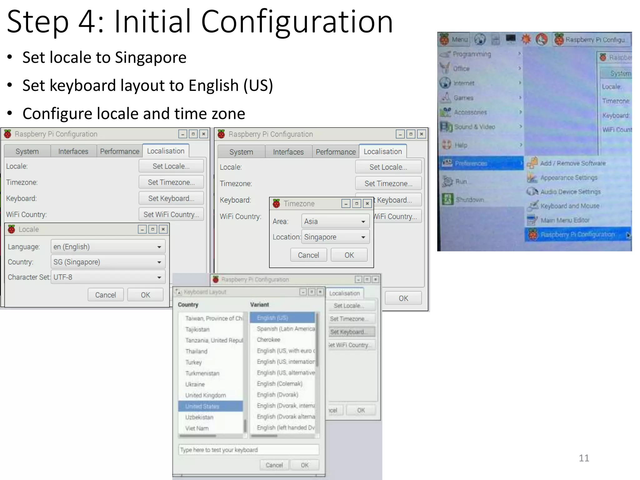Click the keyboard test input field
This screenshot has width=640, height=480.
pos(249,450)
